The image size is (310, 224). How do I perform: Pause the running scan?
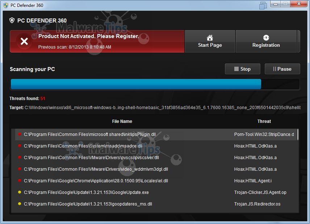pos(282,69)
